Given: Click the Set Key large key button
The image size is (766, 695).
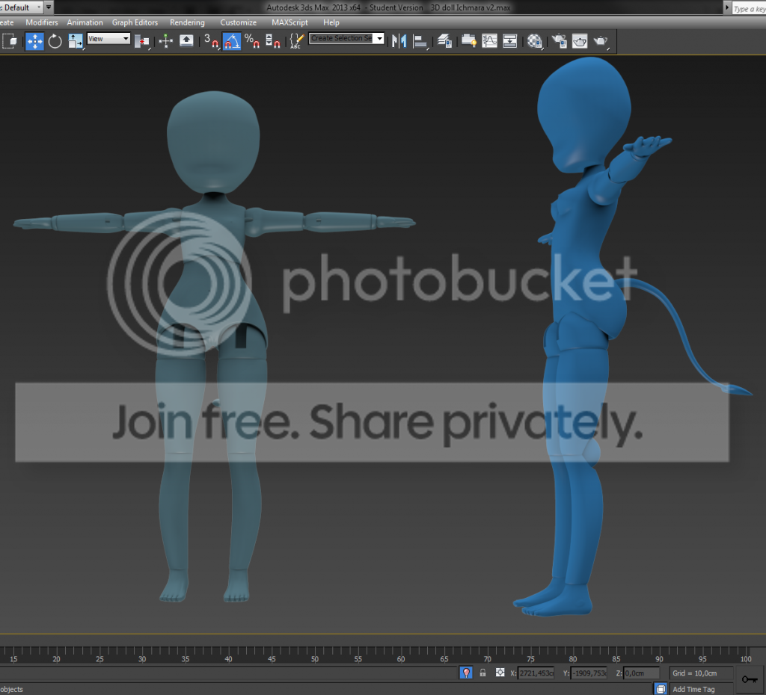Looking at the screenshot, I should [x=750, y=679].
